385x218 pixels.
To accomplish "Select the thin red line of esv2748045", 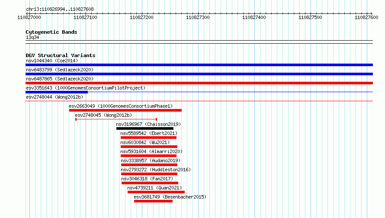I will [x=116, y=119].
